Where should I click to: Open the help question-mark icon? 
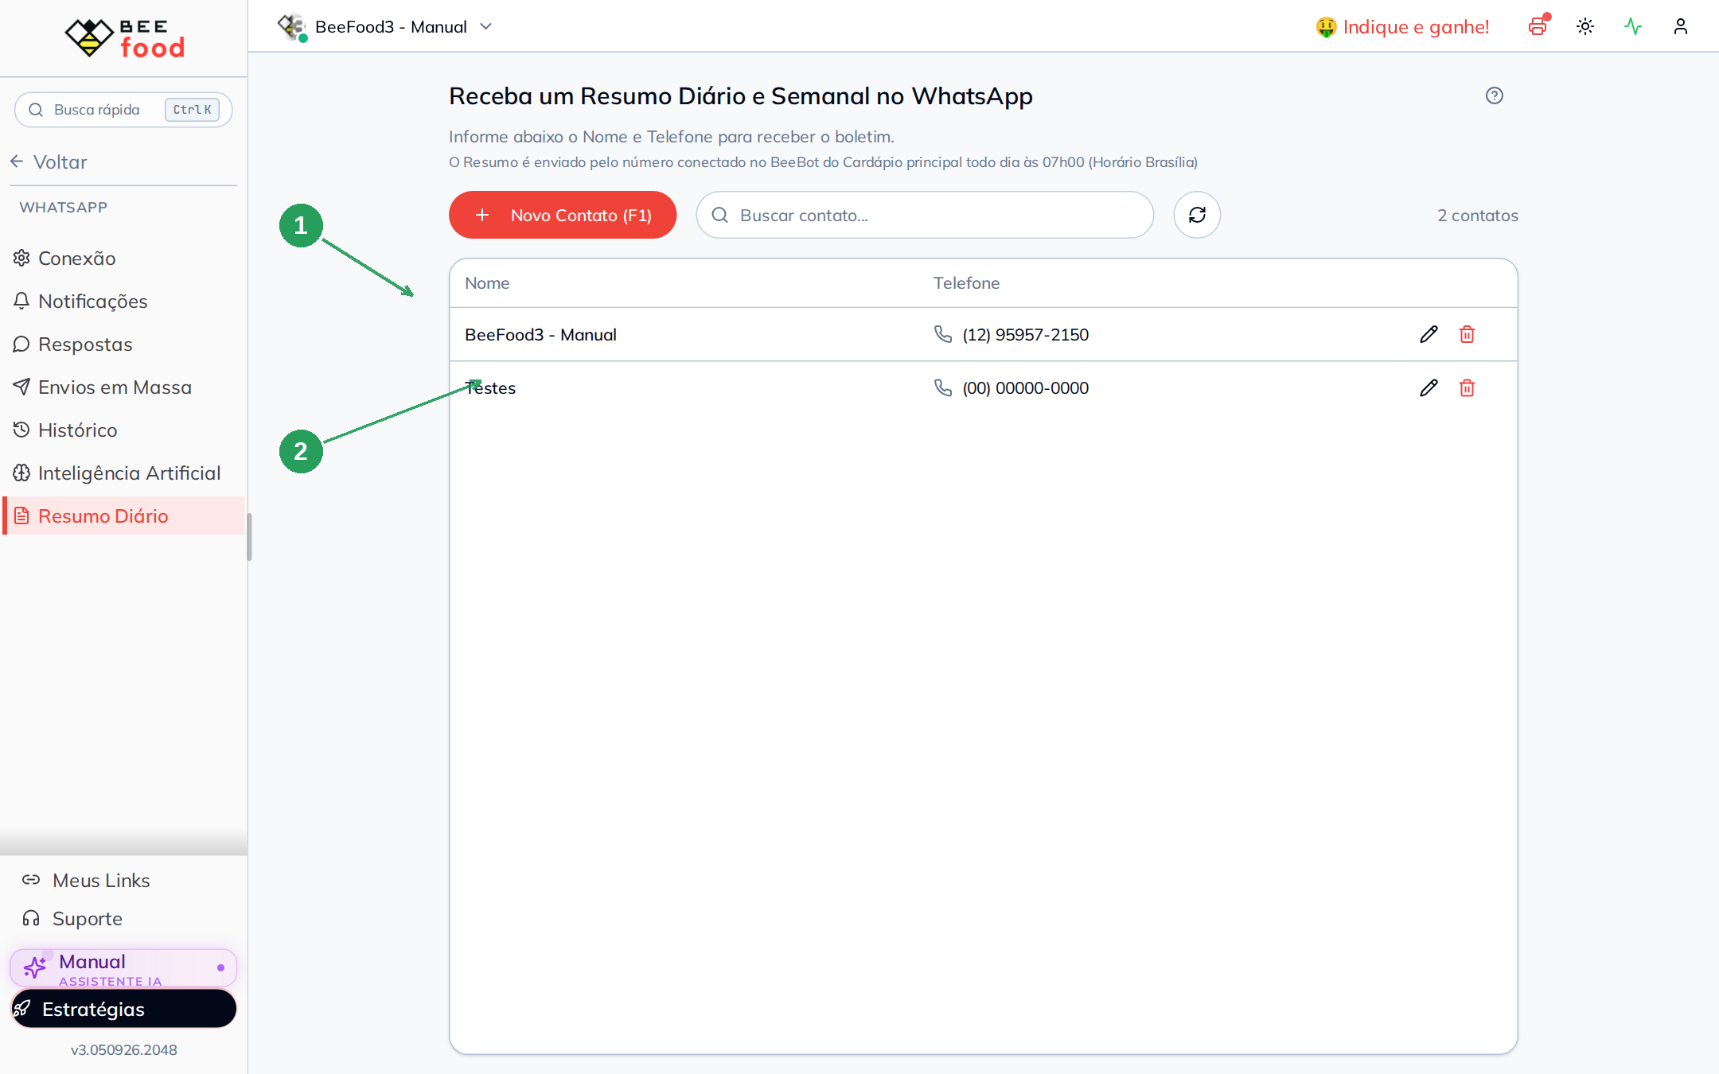[1495, 95]
